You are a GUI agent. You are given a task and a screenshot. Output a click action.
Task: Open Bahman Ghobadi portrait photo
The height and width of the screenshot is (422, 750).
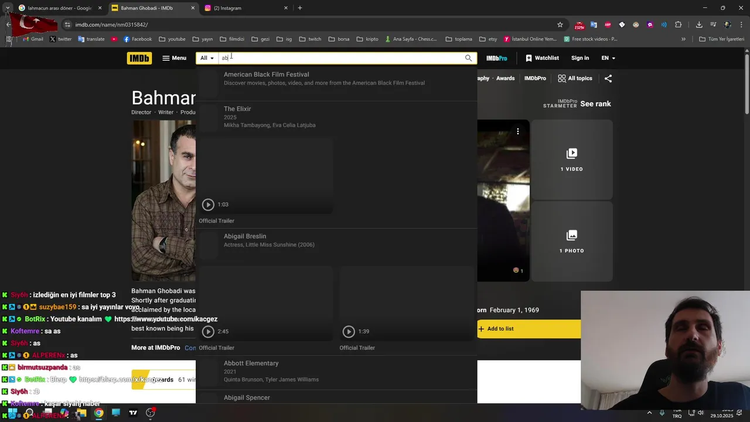[163, 200]
